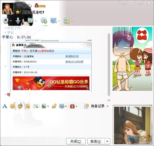This screenshot has width=154, height=146.
Task: Click the cartoon QQ show image
Action: point(132,59)
